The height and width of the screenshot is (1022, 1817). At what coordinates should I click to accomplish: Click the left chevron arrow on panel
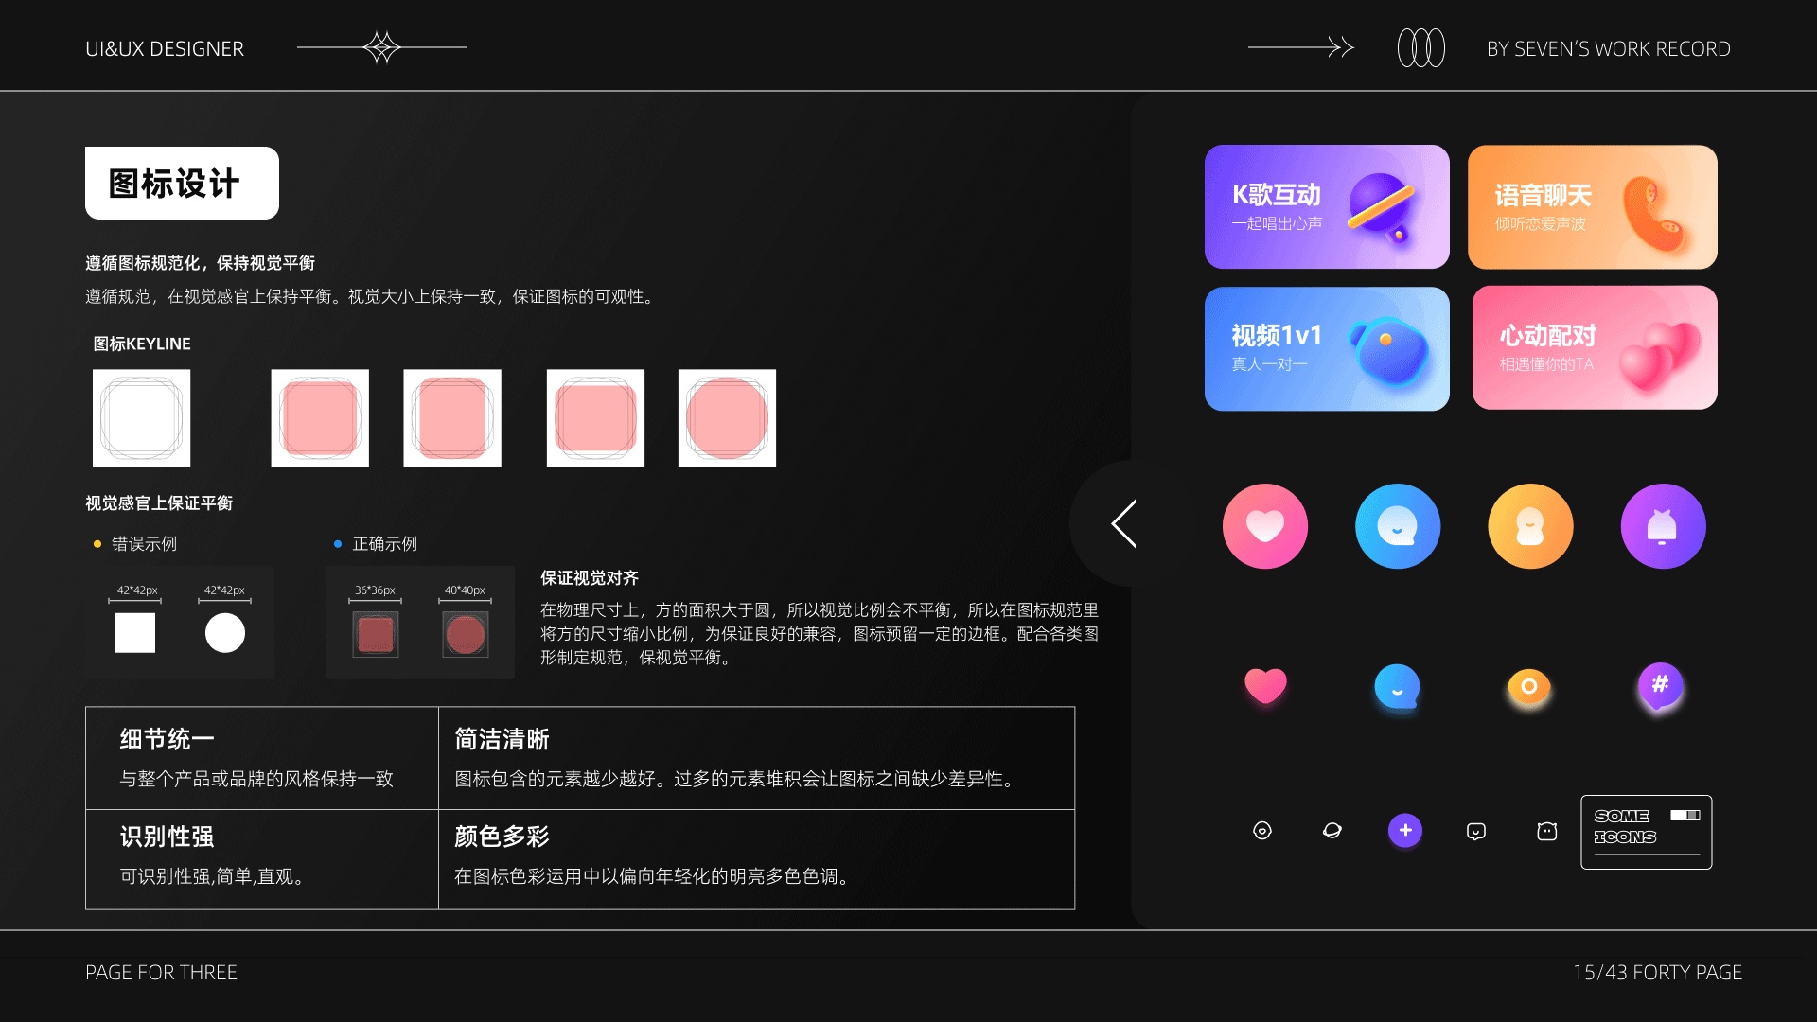tap(1123, 523)
